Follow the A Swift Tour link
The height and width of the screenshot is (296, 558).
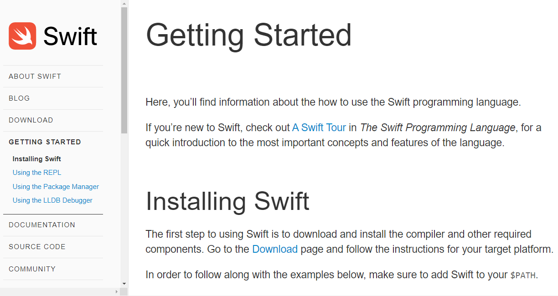(x=319, y=128)
